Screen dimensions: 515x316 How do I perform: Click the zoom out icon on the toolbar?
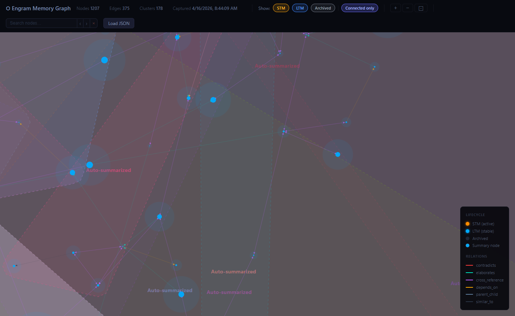[408, 8]
